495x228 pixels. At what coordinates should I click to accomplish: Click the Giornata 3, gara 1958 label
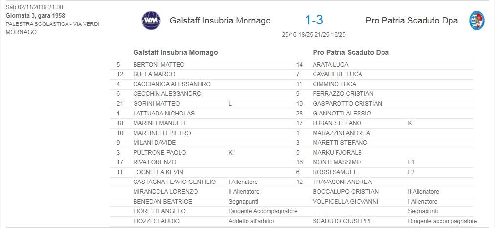[35, 16]
